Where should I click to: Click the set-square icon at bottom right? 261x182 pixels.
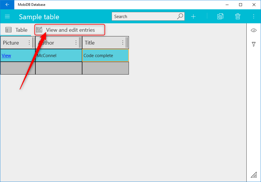click(x=254, y=175)
